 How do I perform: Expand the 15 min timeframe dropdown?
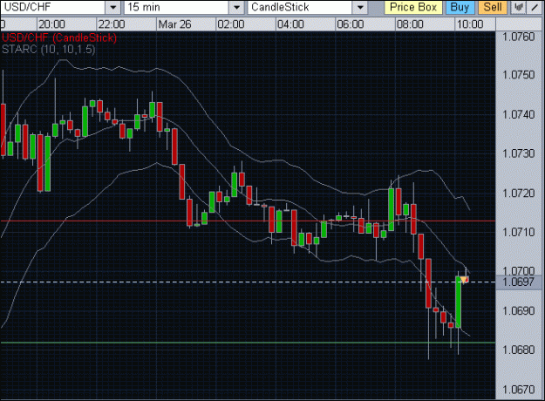pyautogui.click(x=236, y=7)
